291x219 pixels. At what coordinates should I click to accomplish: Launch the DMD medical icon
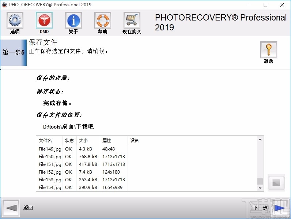pos(44,20)
